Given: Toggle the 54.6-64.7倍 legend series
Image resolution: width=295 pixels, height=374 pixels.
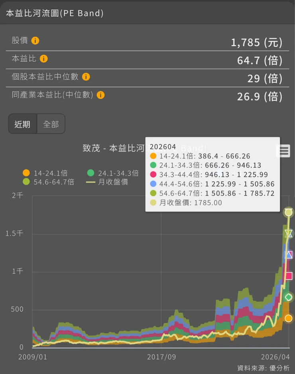Looking at the screenshot, I should 48,182.
